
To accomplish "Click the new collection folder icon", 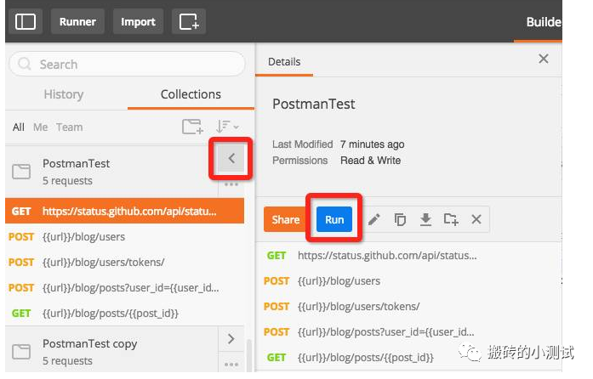I will tap(192, 127).
